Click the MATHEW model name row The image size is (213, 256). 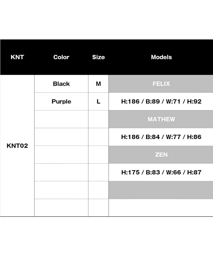click(161, 119)
